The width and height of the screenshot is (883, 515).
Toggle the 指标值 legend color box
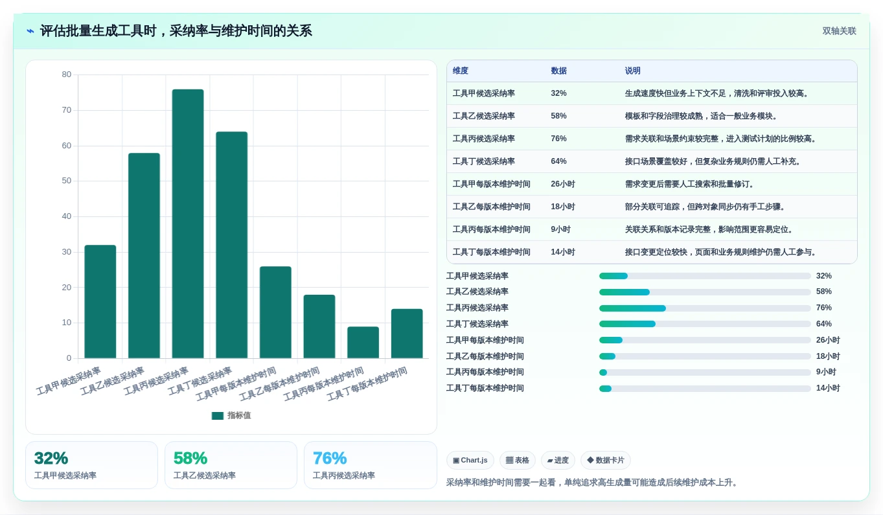(x=218, y=416)
